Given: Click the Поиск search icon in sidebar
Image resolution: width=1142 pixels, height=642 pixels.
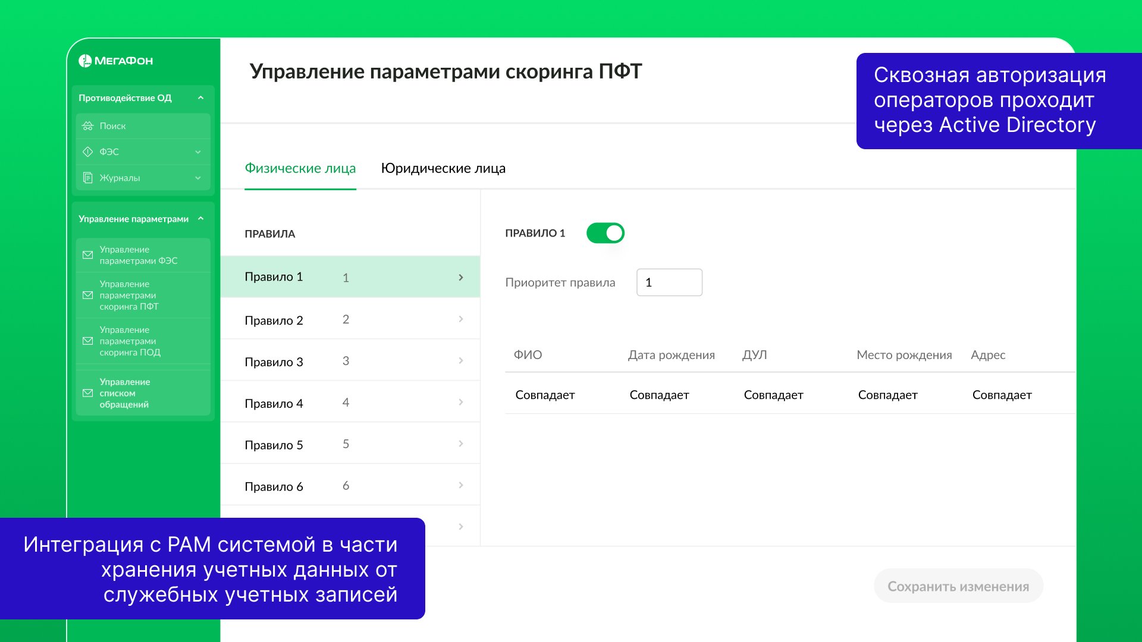Looking at the screenshot, I should tap(88, 126).
